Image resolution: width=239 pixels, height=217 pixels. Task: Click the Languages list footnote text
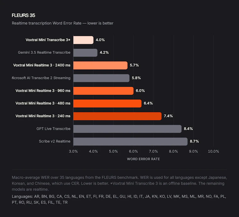tap(119, 199)
